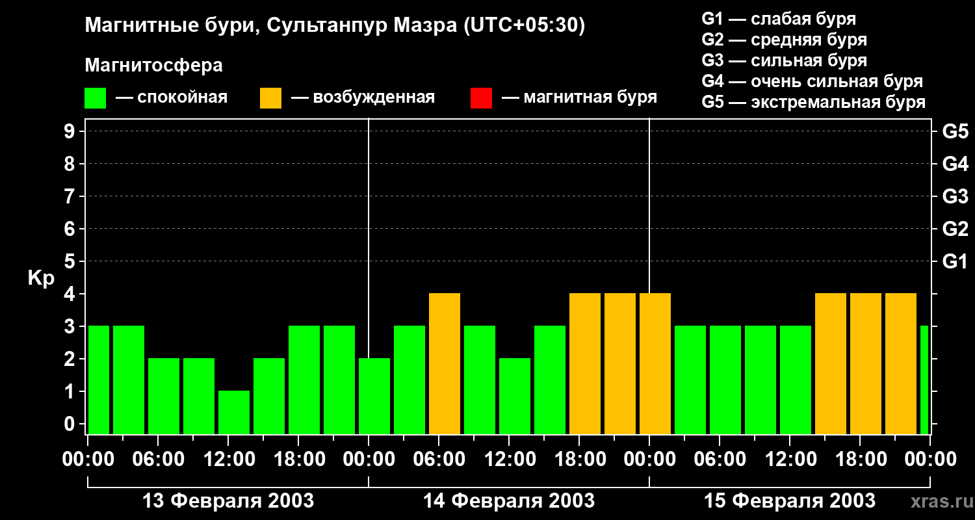
Task: Click the Kp 1 bar on 13 February
Action: tap(234, 412)
